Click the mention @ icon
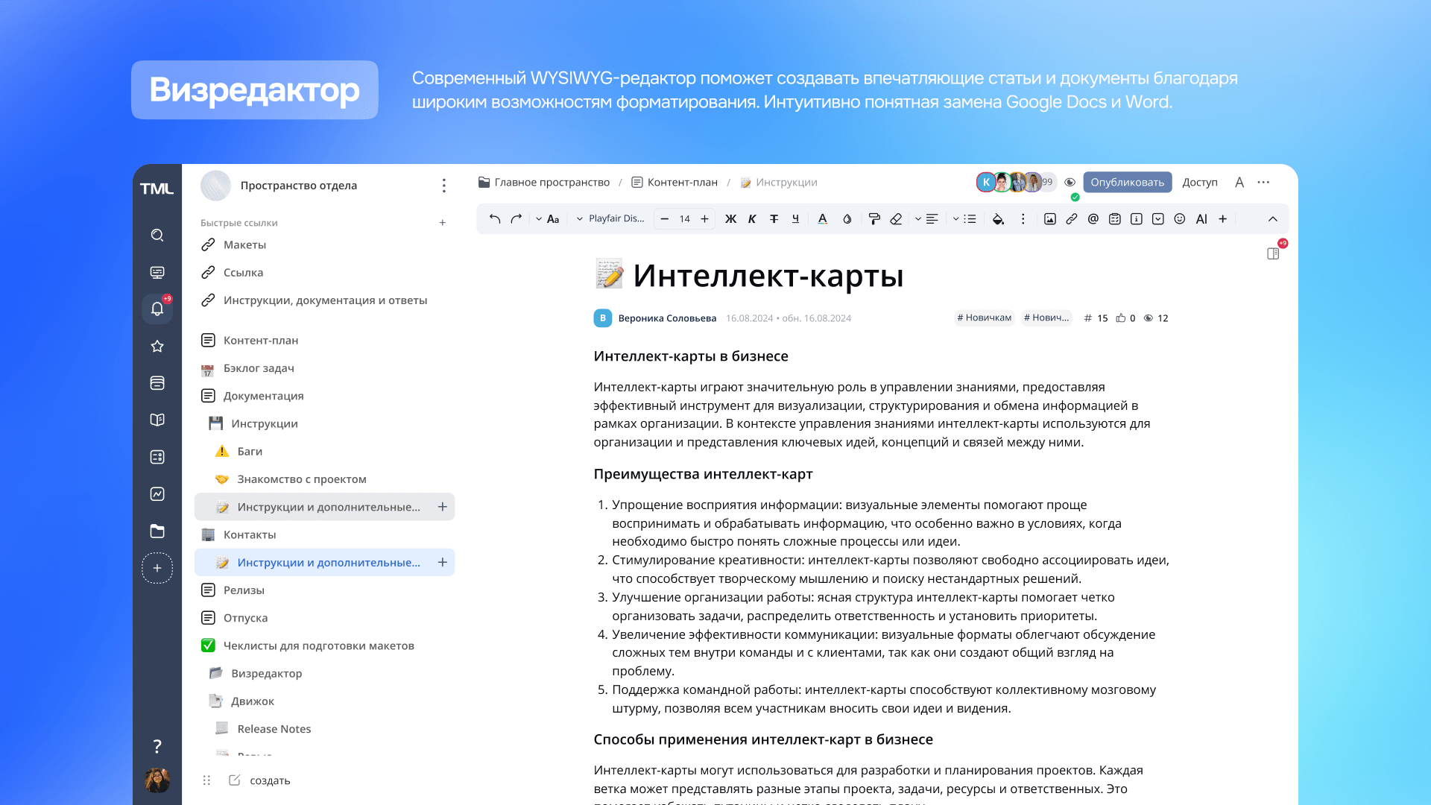Viewport: 1431px width, 805px height. [1093, 219]
